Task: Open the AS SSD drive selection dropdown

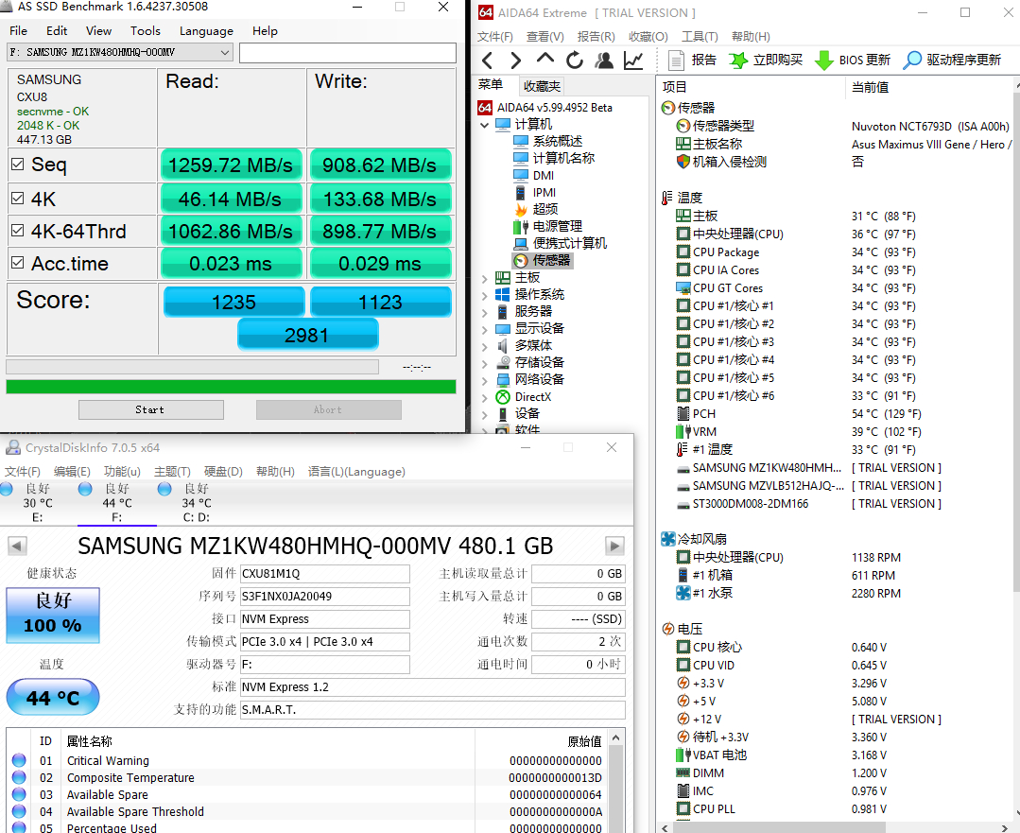Action: coord(120,52)
